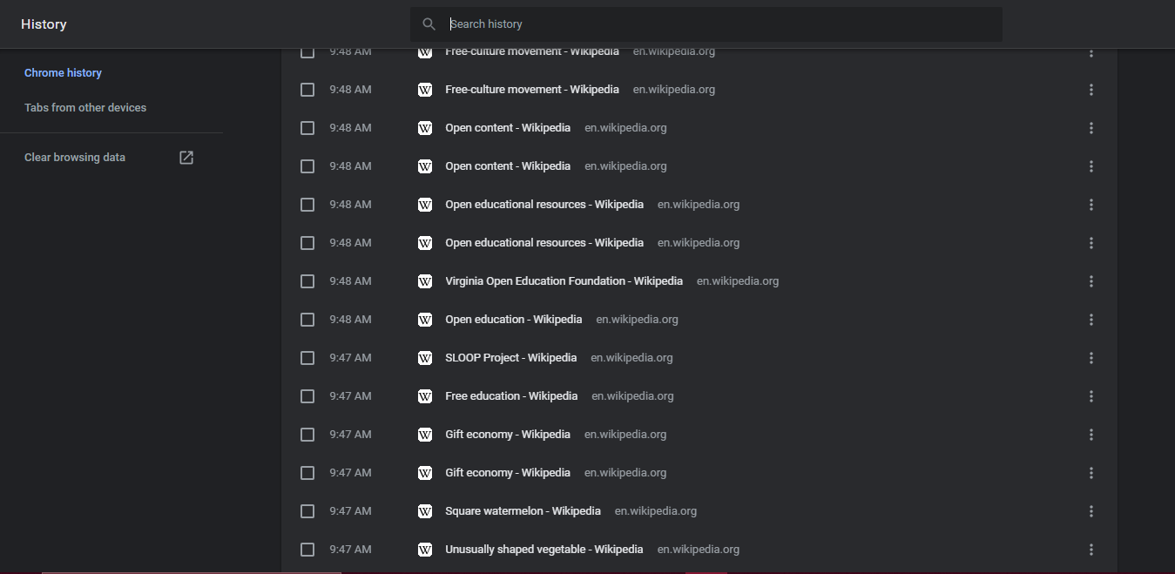Click 9:47 AM time of Square watermelon
Image resolution: width=1175 pixels, height=574 pixels.
coord(350,511)
